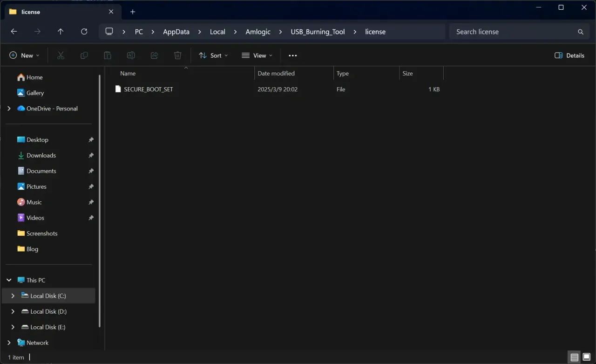
Task: Select the license tab
Action: (61, 12)
